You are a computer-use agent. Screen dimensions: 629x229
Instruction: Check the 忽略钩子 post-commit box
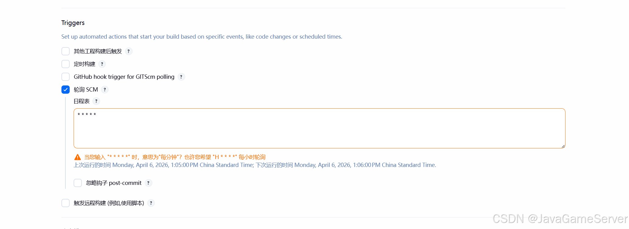[x=78, y=183]
